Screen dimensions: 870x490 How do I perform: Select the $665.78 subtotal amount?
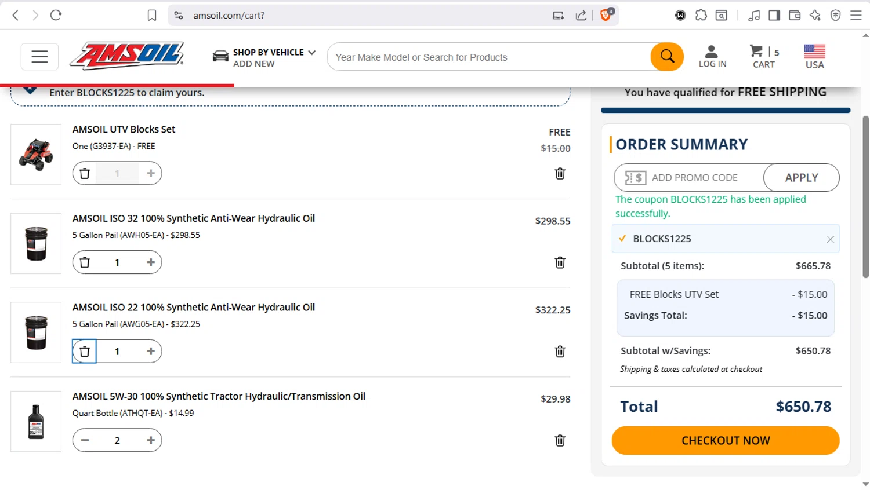click(813, 266)
